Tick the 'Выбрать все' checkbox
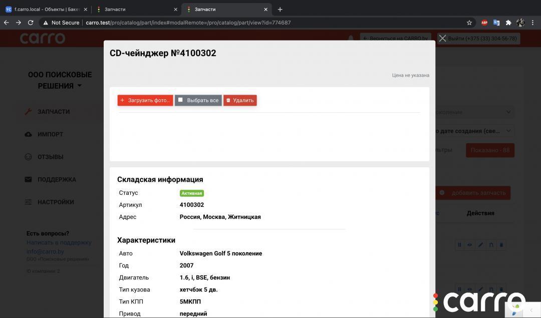541x318 pixels. point(181,100)
